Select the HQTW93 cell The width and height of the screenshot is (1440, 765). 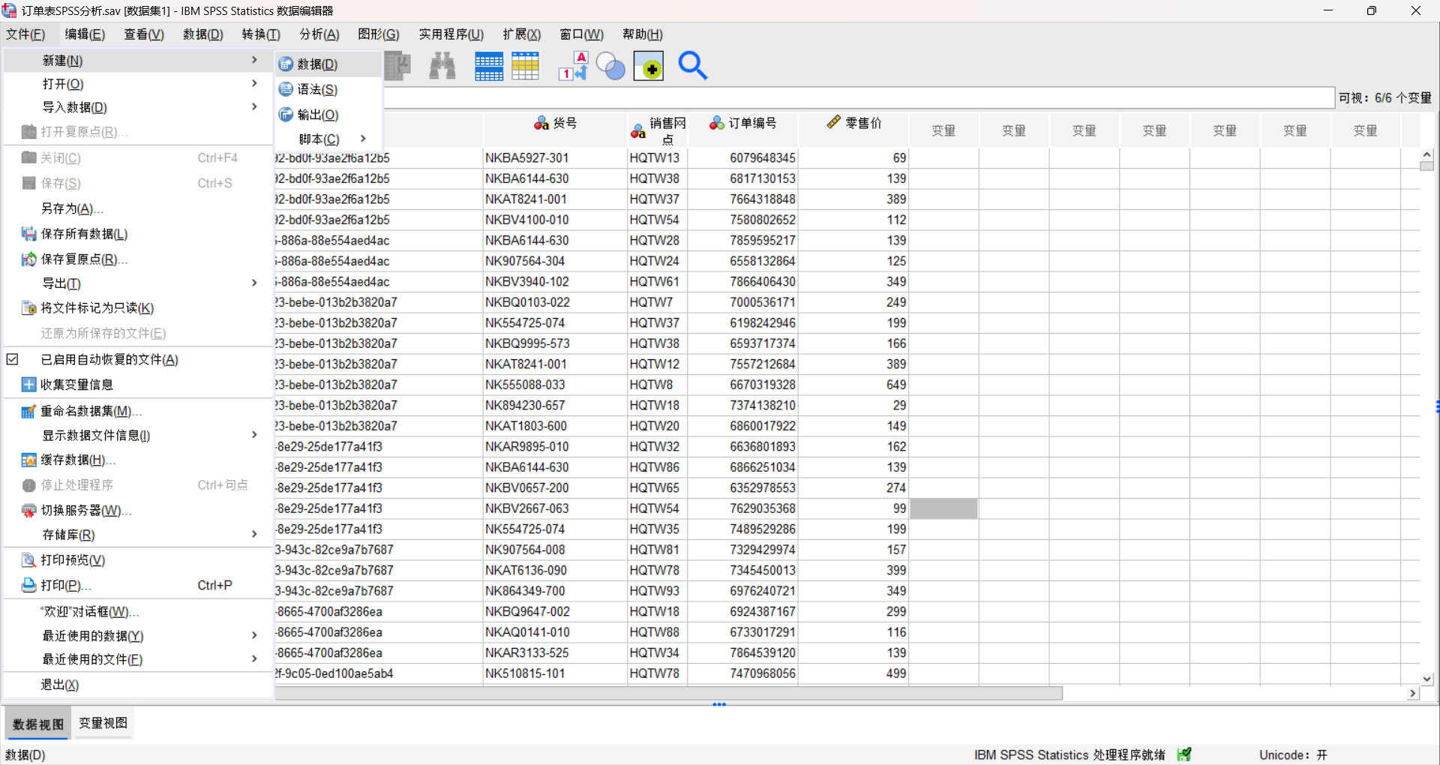pos(658,591)
